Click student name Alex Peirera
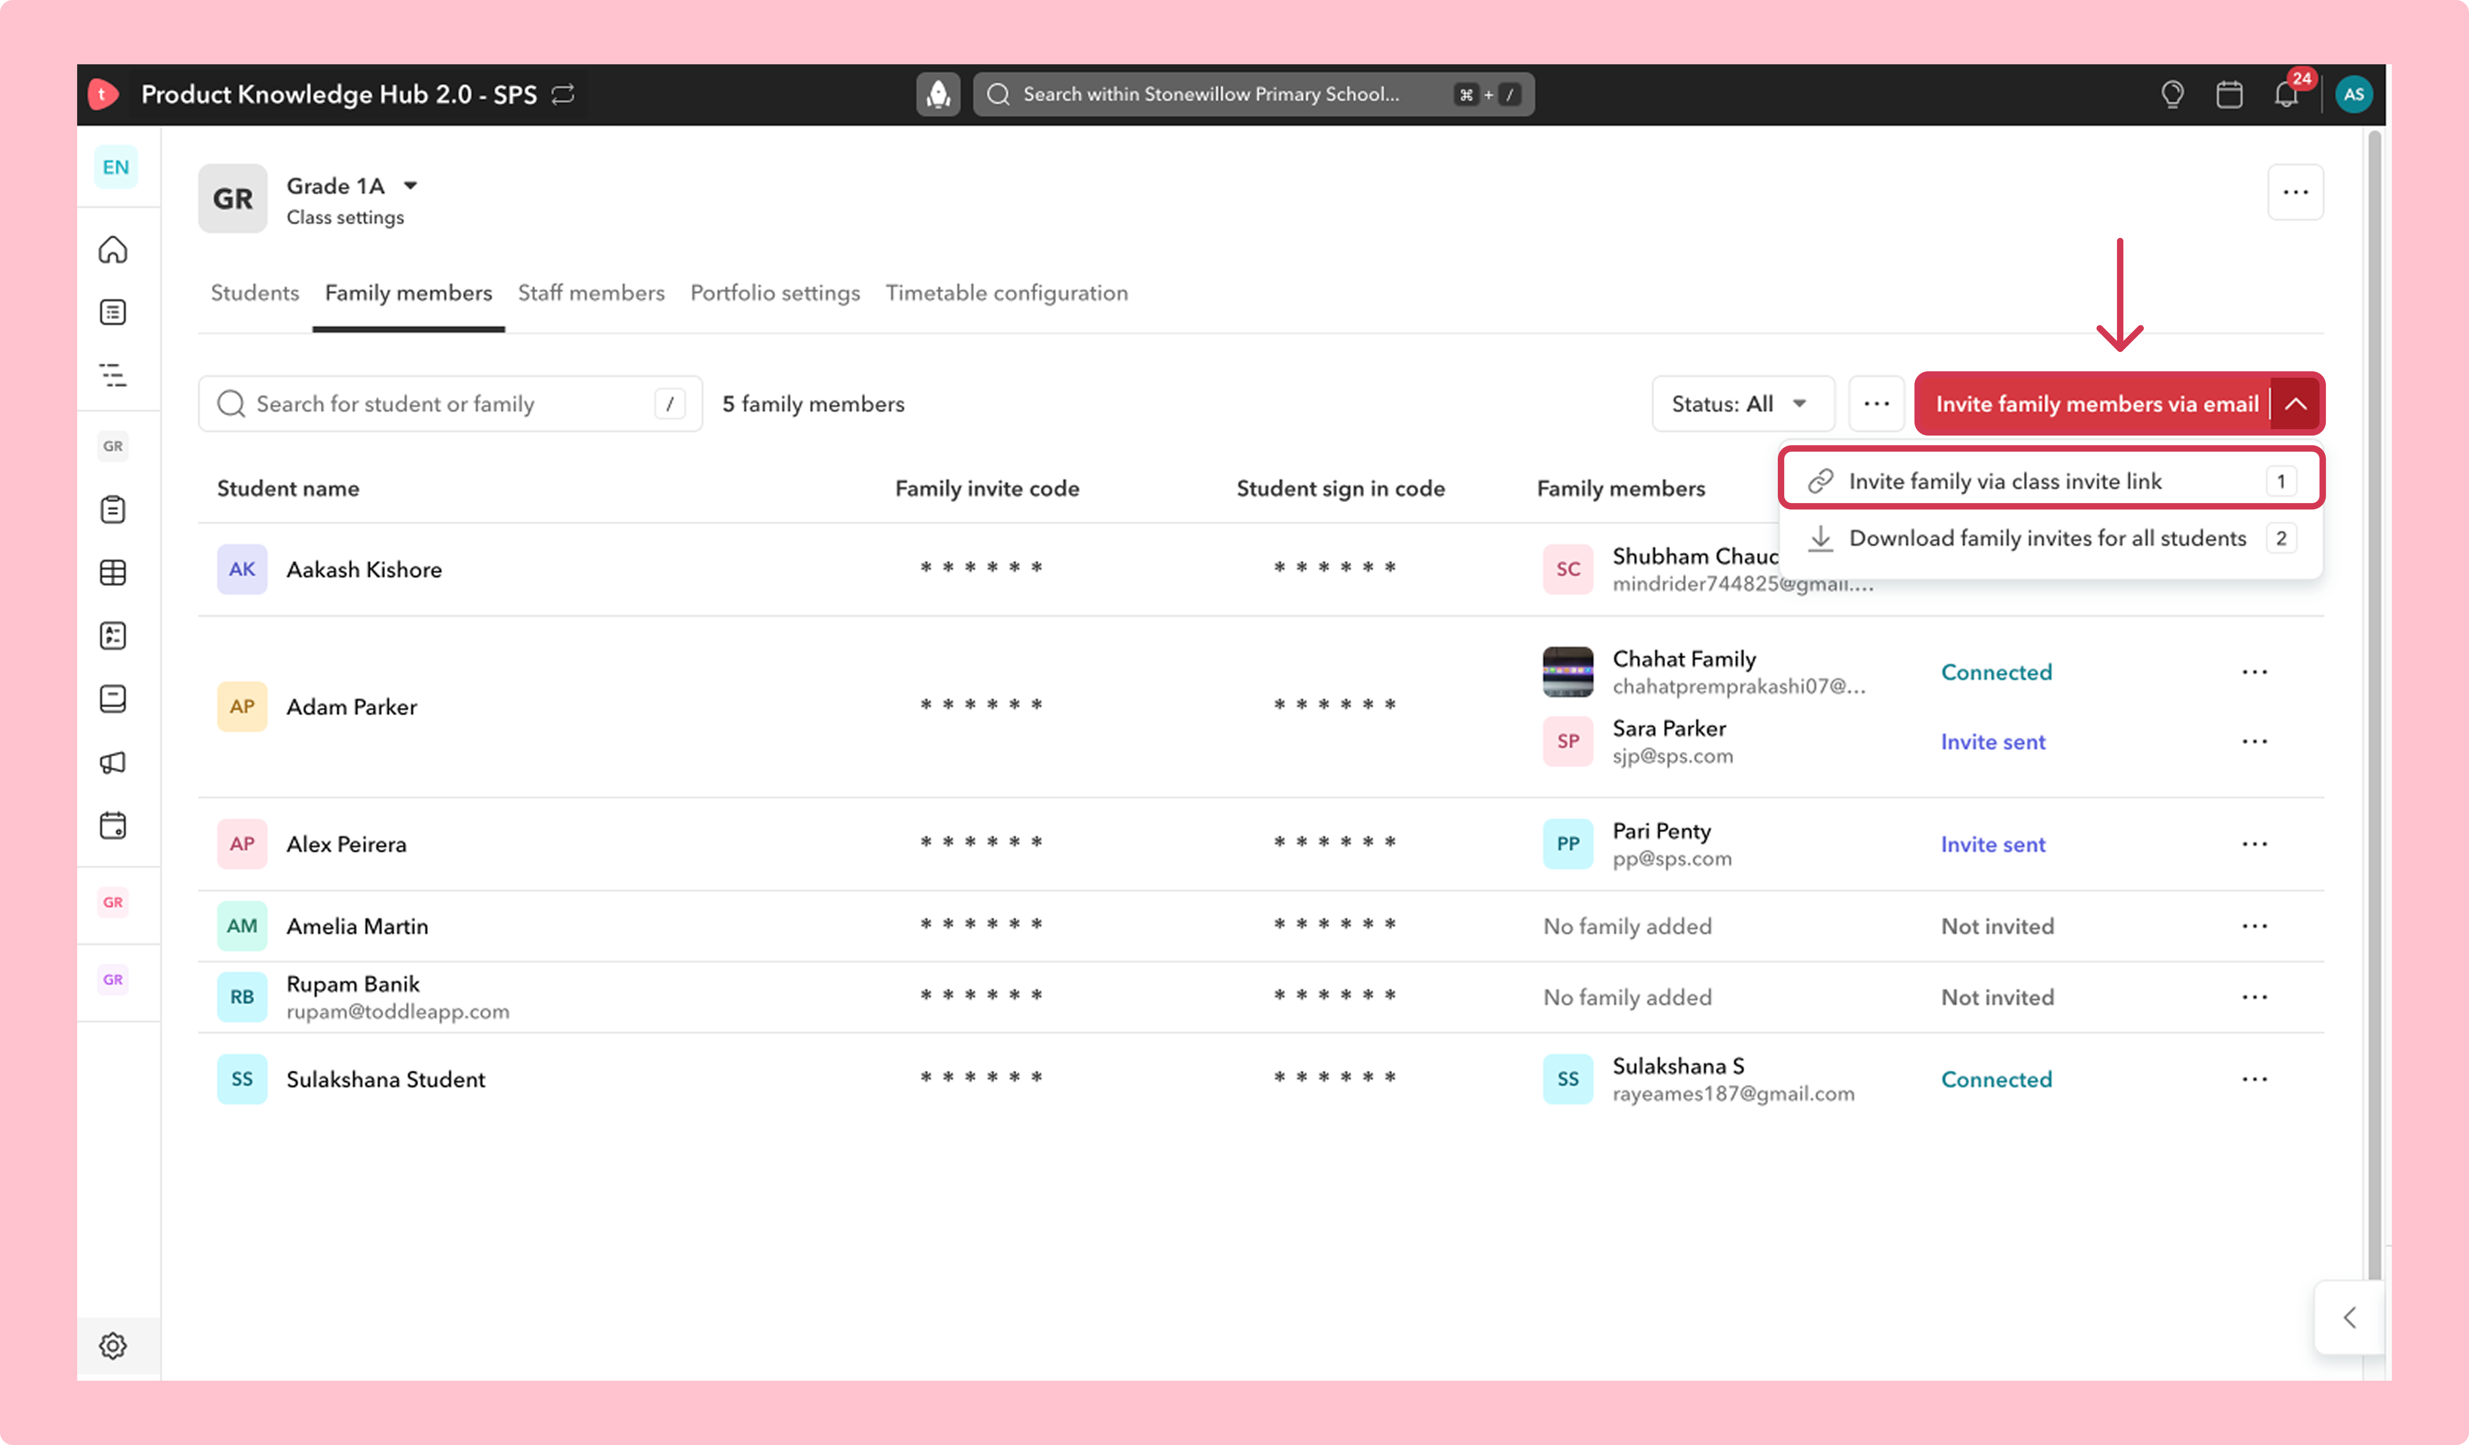 346,845
